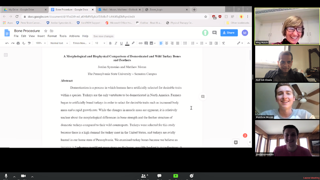Print the document using the printer icon
320x180 pixels.
(18, 43)
